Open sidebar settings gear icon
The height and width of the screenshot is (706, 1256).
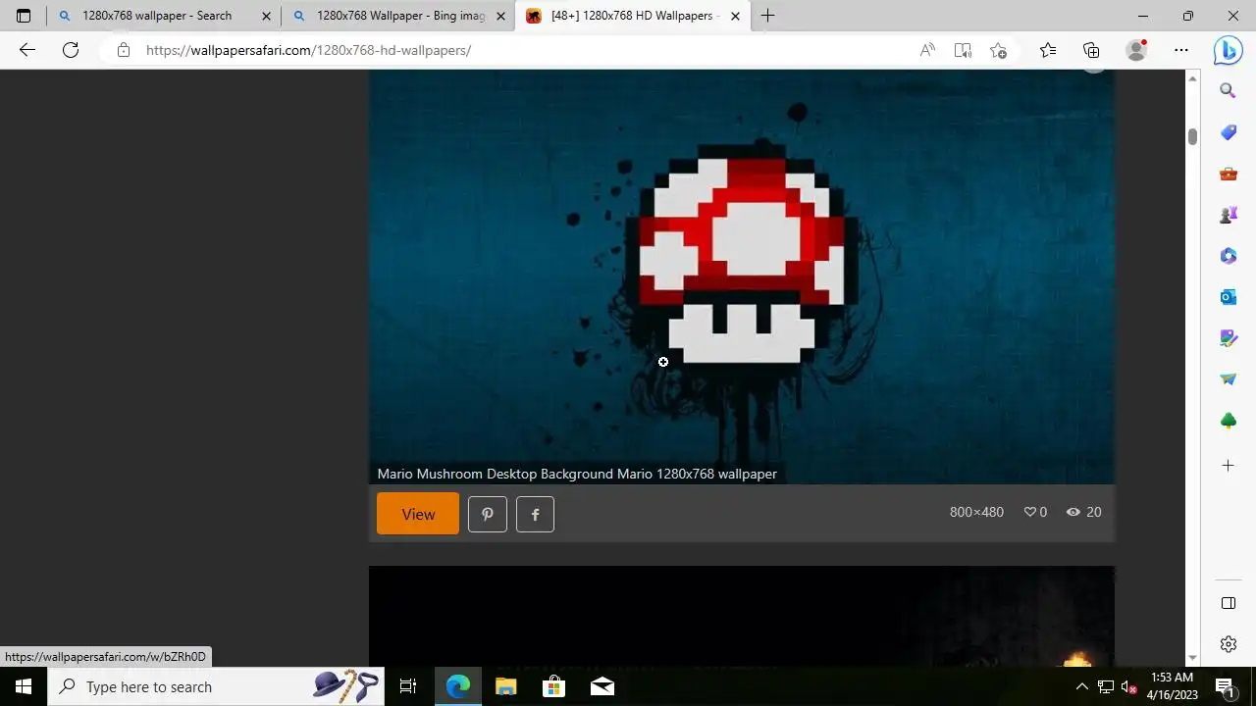point(1228,644)
